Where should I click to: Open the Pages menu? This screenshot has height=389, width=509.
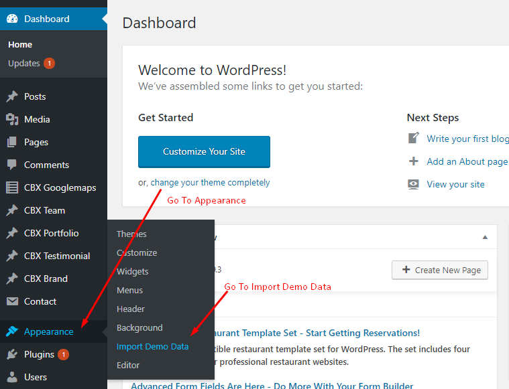(54, 142)
